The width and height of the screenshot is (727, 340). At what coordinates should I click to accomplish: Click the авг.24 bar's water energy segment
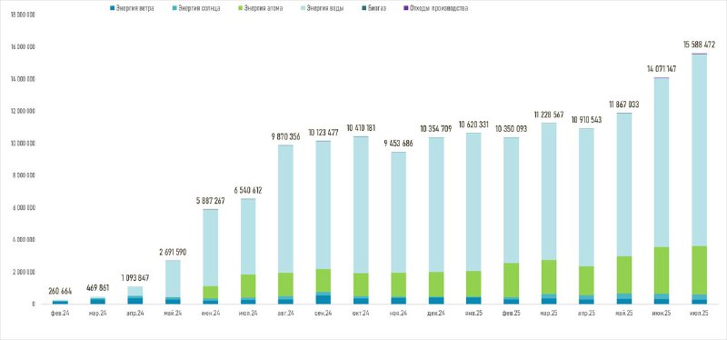point(285,209)
